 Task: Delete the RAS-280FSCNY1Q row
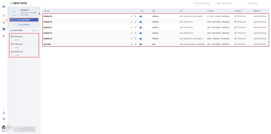[135, 33]
